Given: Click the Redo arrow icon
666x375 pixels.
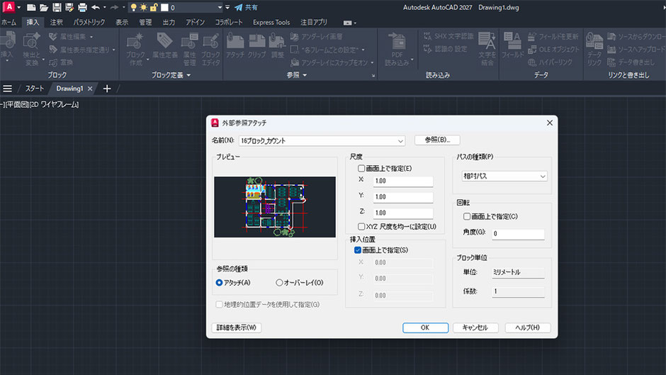Looking at the screenshot, I should coord(114,8).
